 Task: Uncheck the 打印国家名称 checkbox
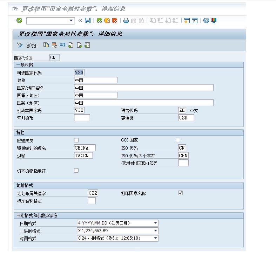pos(180,193)
